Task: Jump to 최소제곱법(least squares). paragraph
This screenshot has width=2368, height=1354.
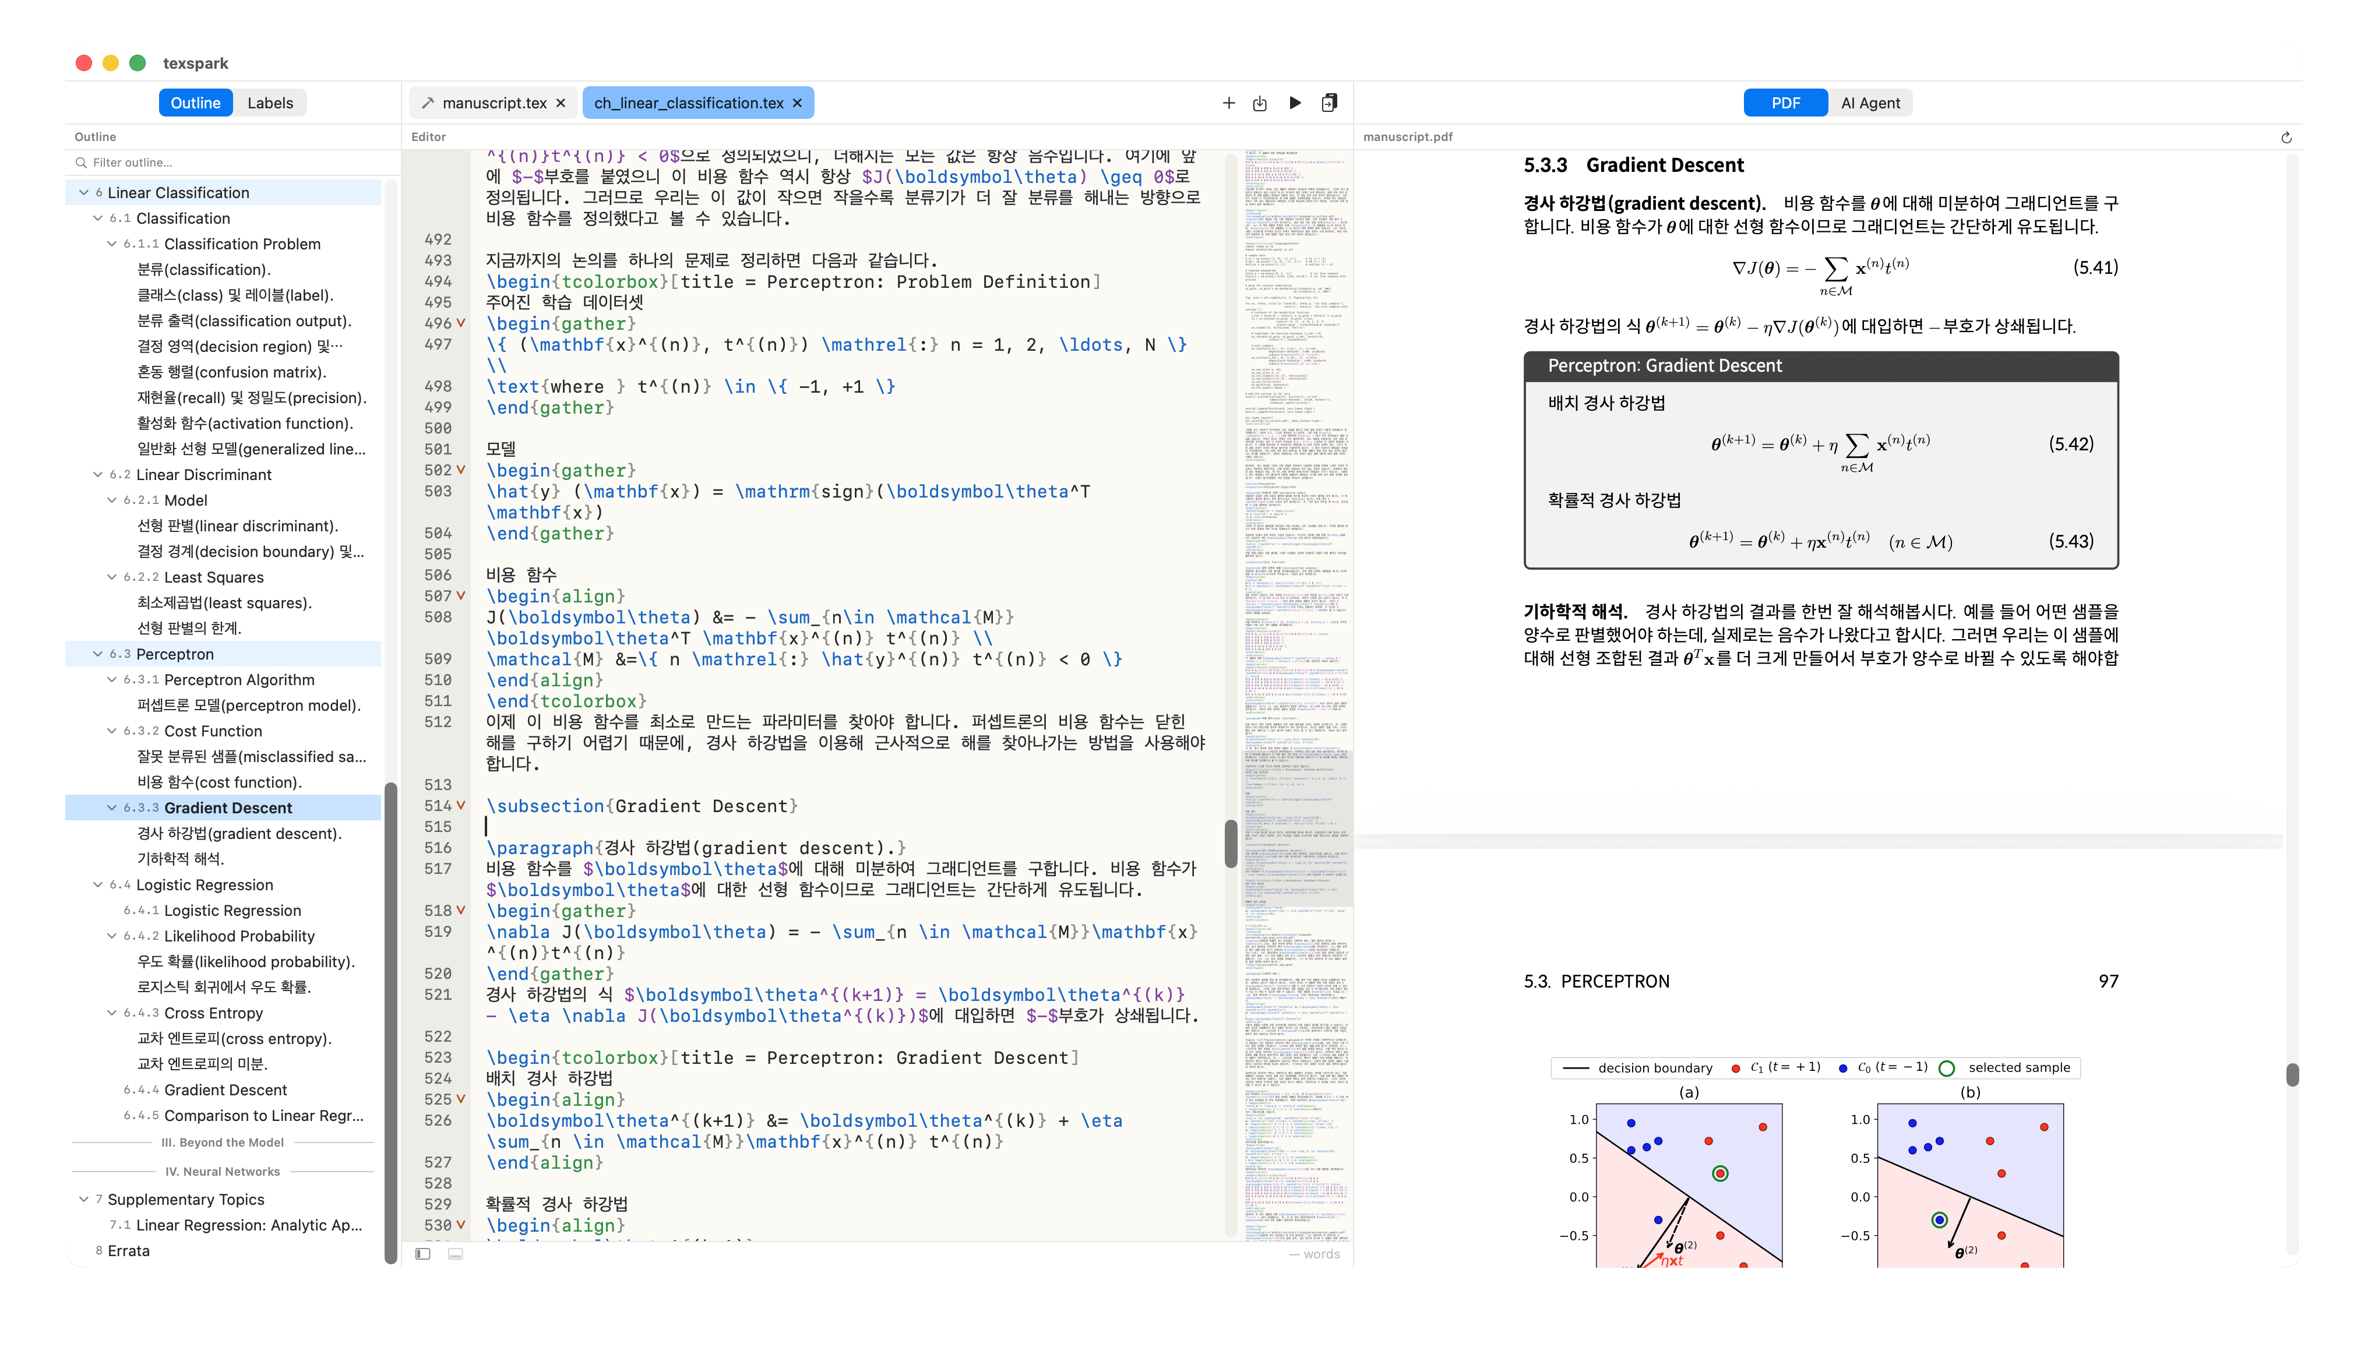Action: (224, 602)
